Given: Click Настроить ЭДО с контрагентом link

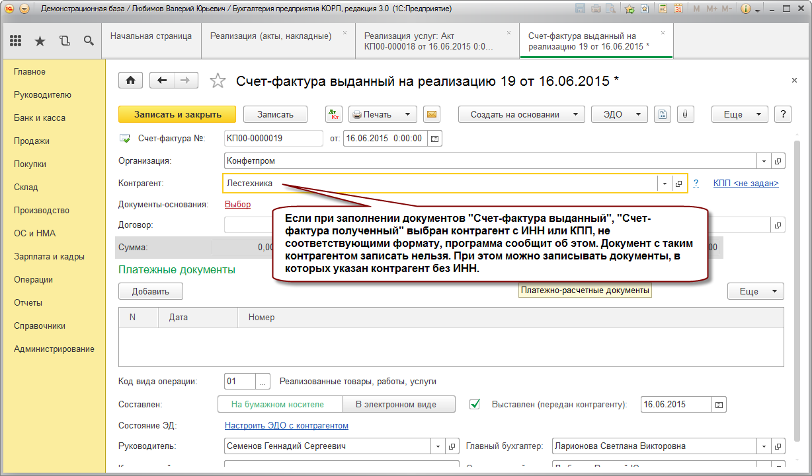Looking at the screenshot, I should (286, 425).
